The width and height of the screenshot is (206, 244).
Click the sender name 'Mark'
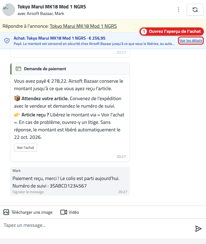coord(17,171)
